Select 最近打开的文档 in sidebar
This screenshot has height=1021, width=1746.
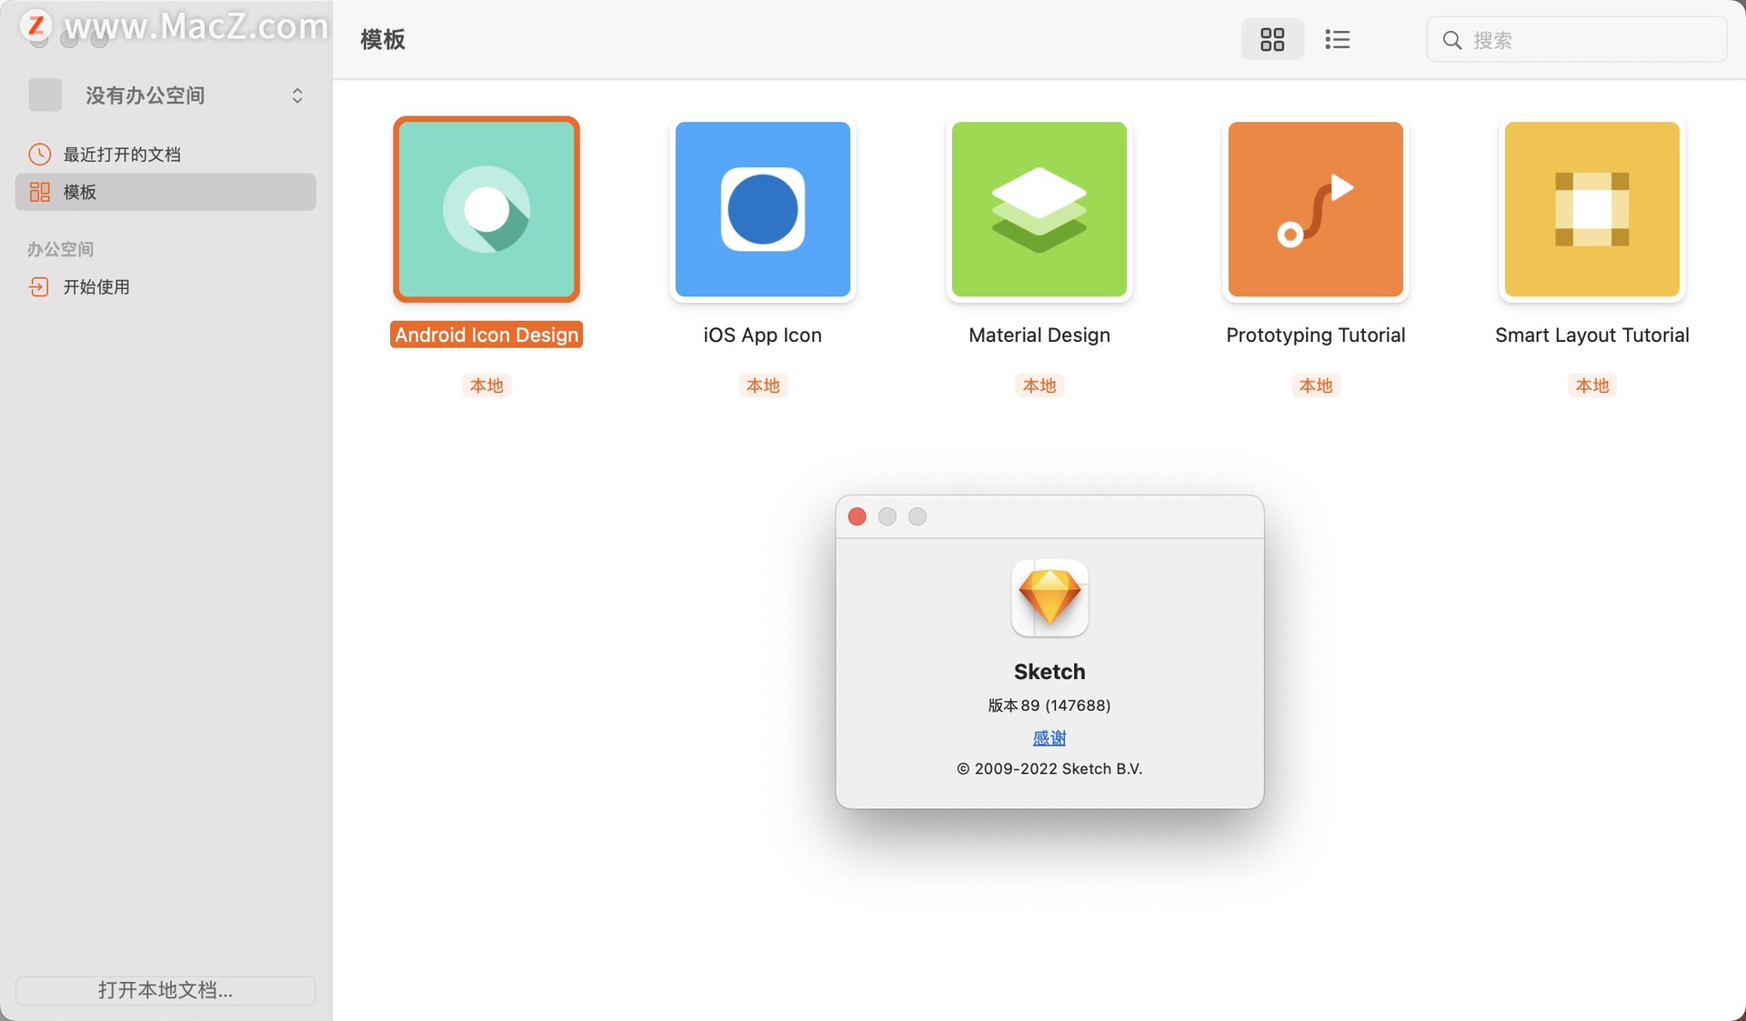tap(122, 155)
